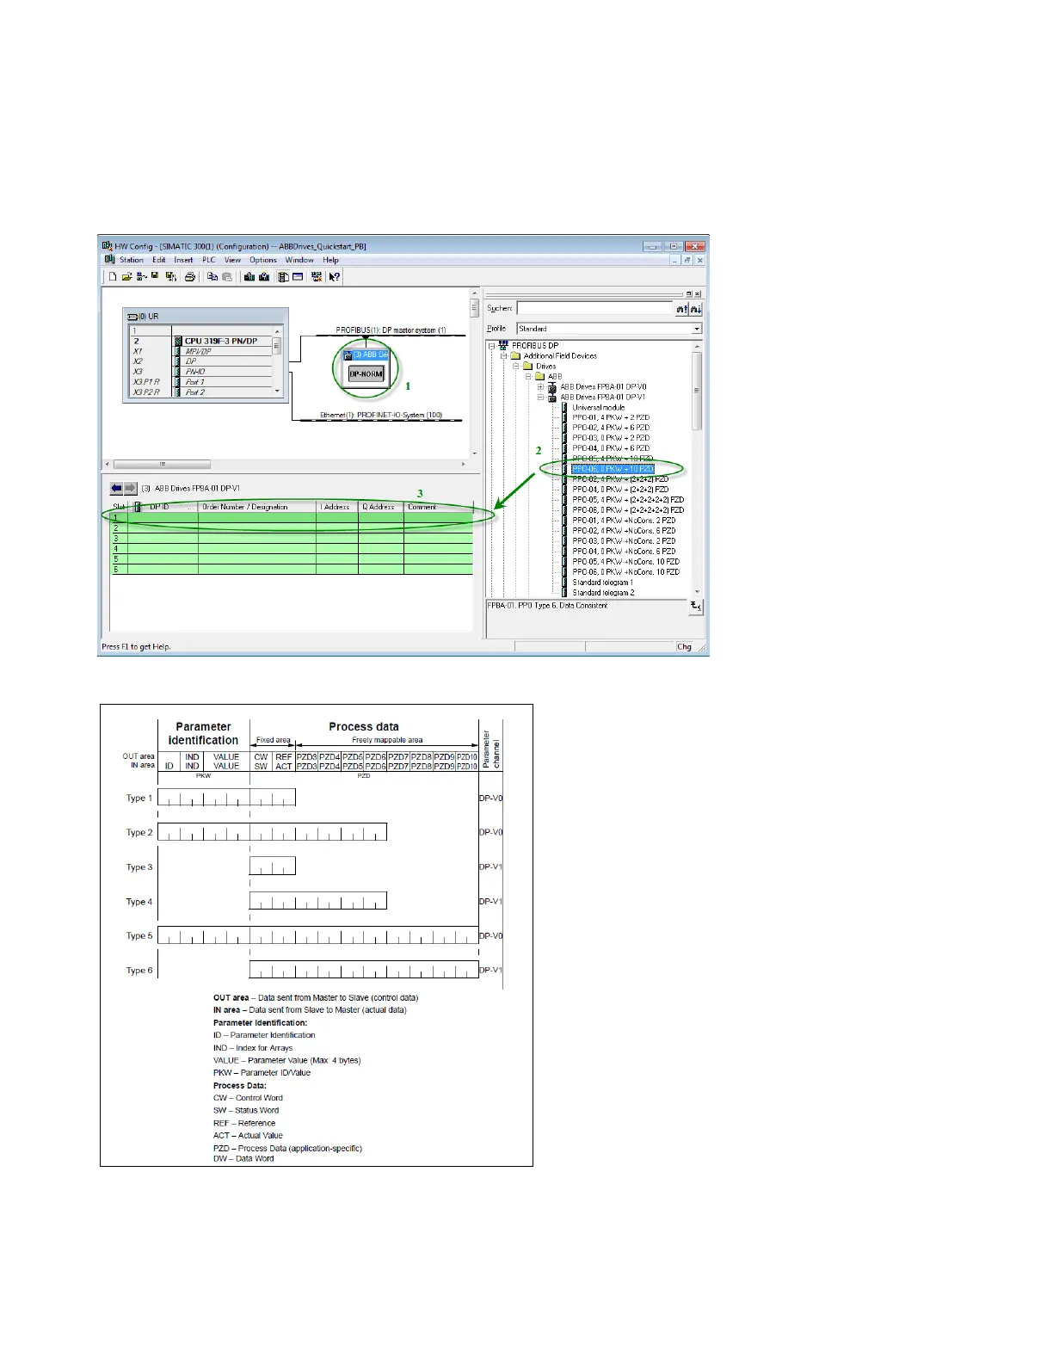Click the Save floppy disk toolbar icon
Viewport: 1053px width, 1363px height.
pos(155,277)
